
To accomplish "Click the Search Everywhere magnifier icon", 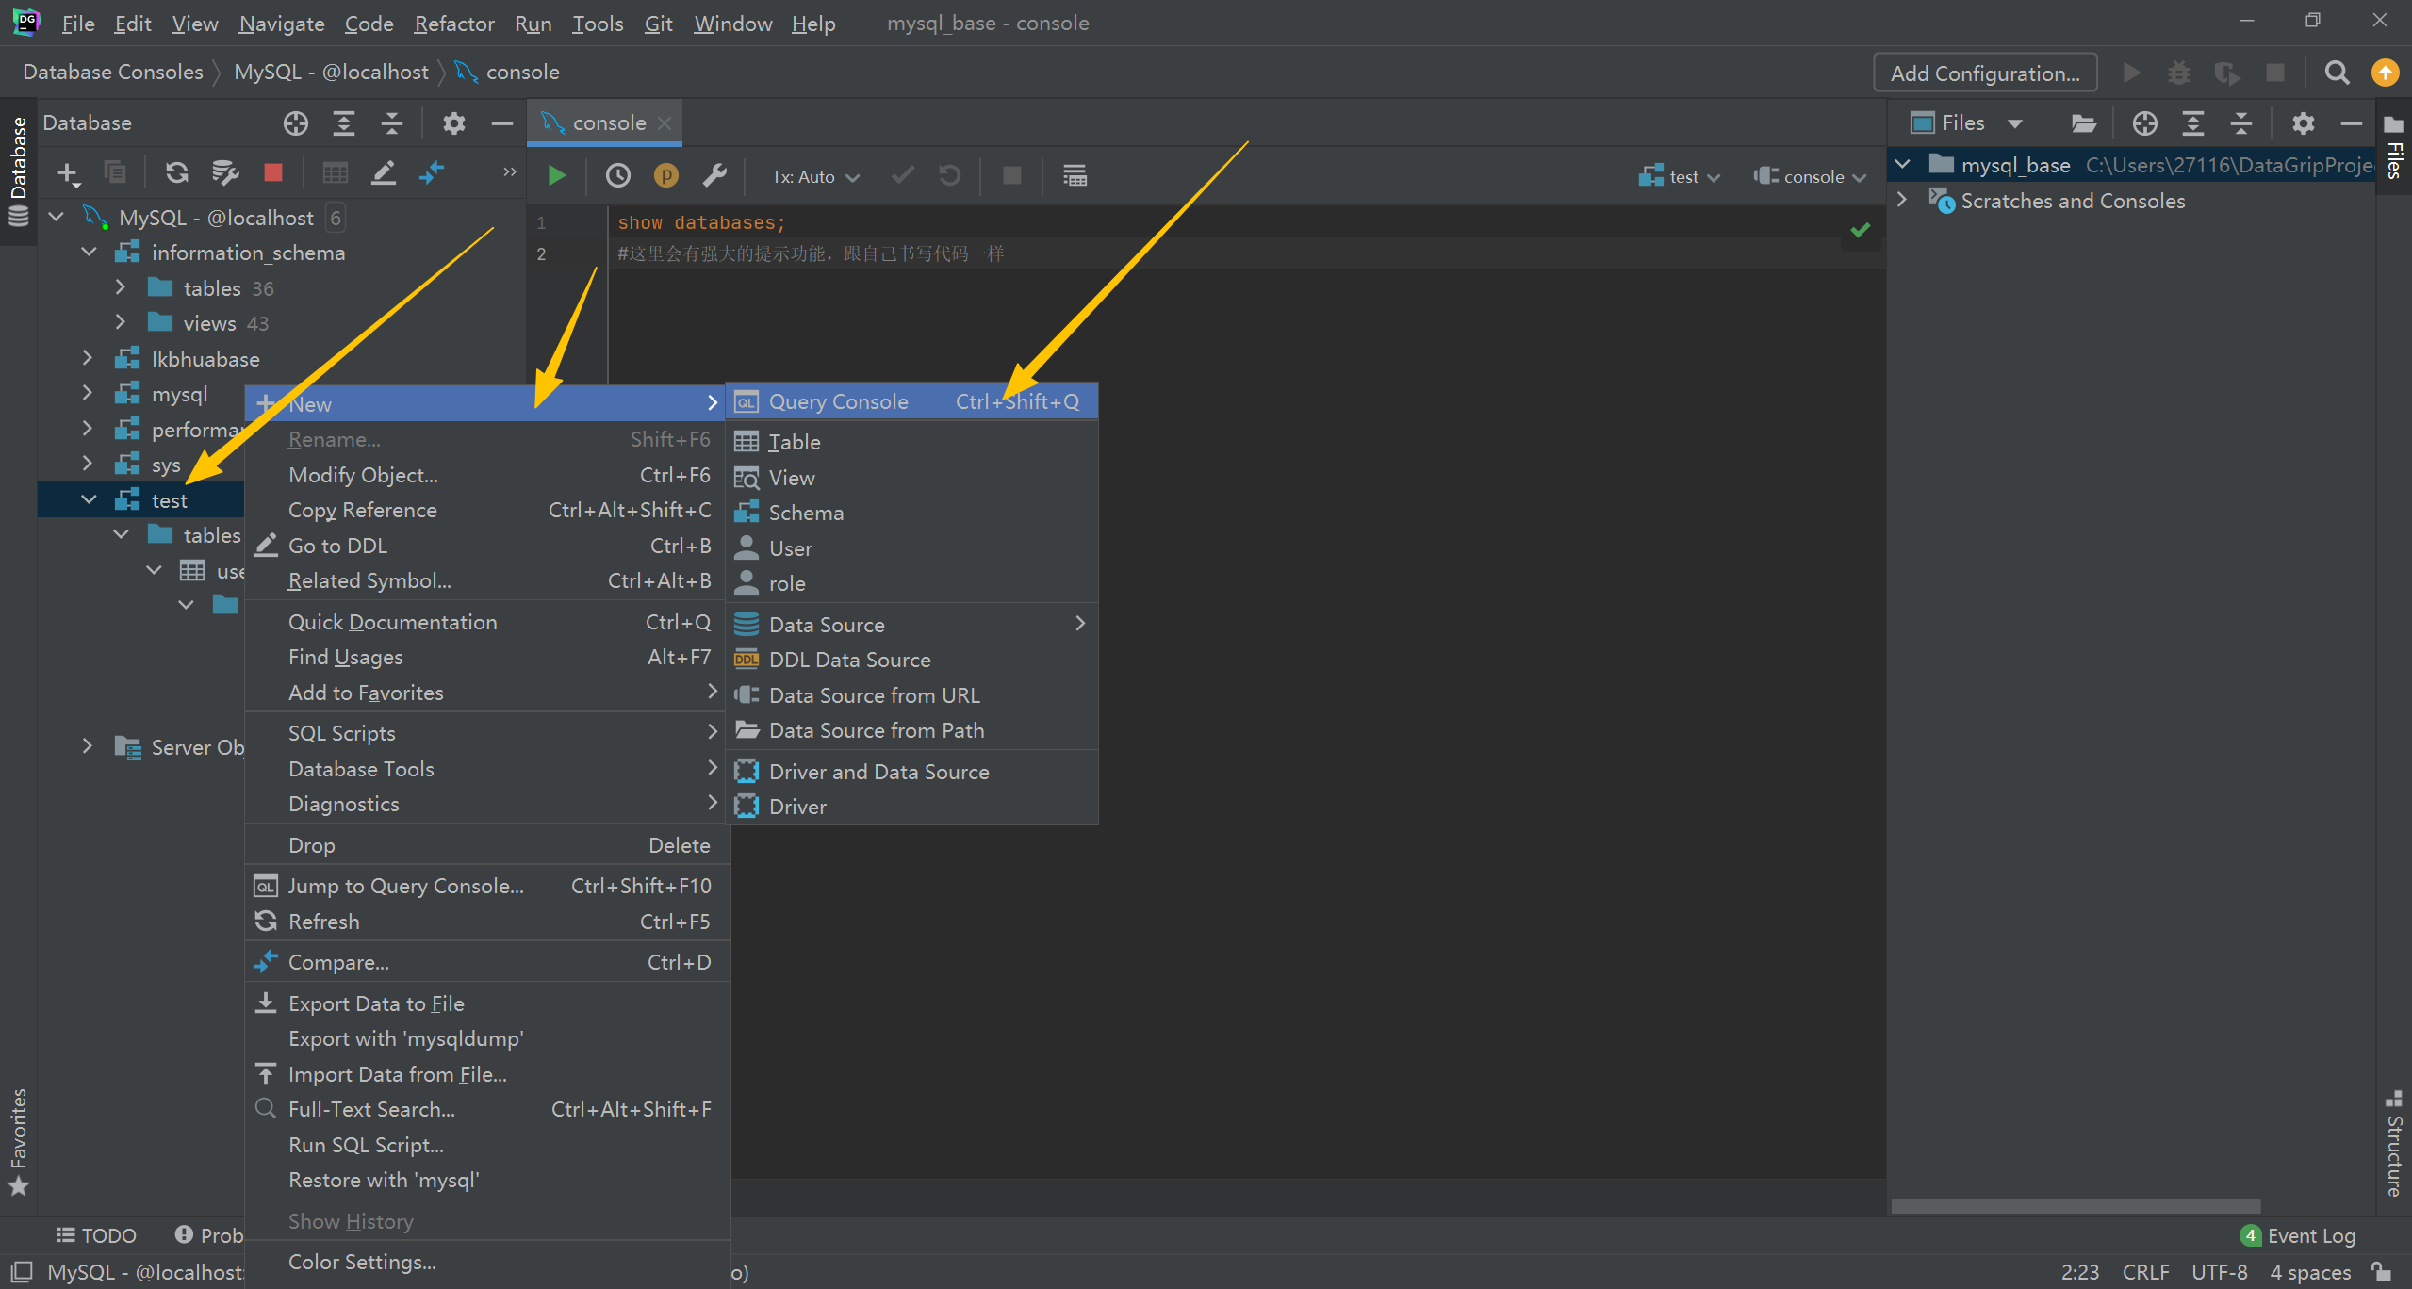I will [2337, 73].
